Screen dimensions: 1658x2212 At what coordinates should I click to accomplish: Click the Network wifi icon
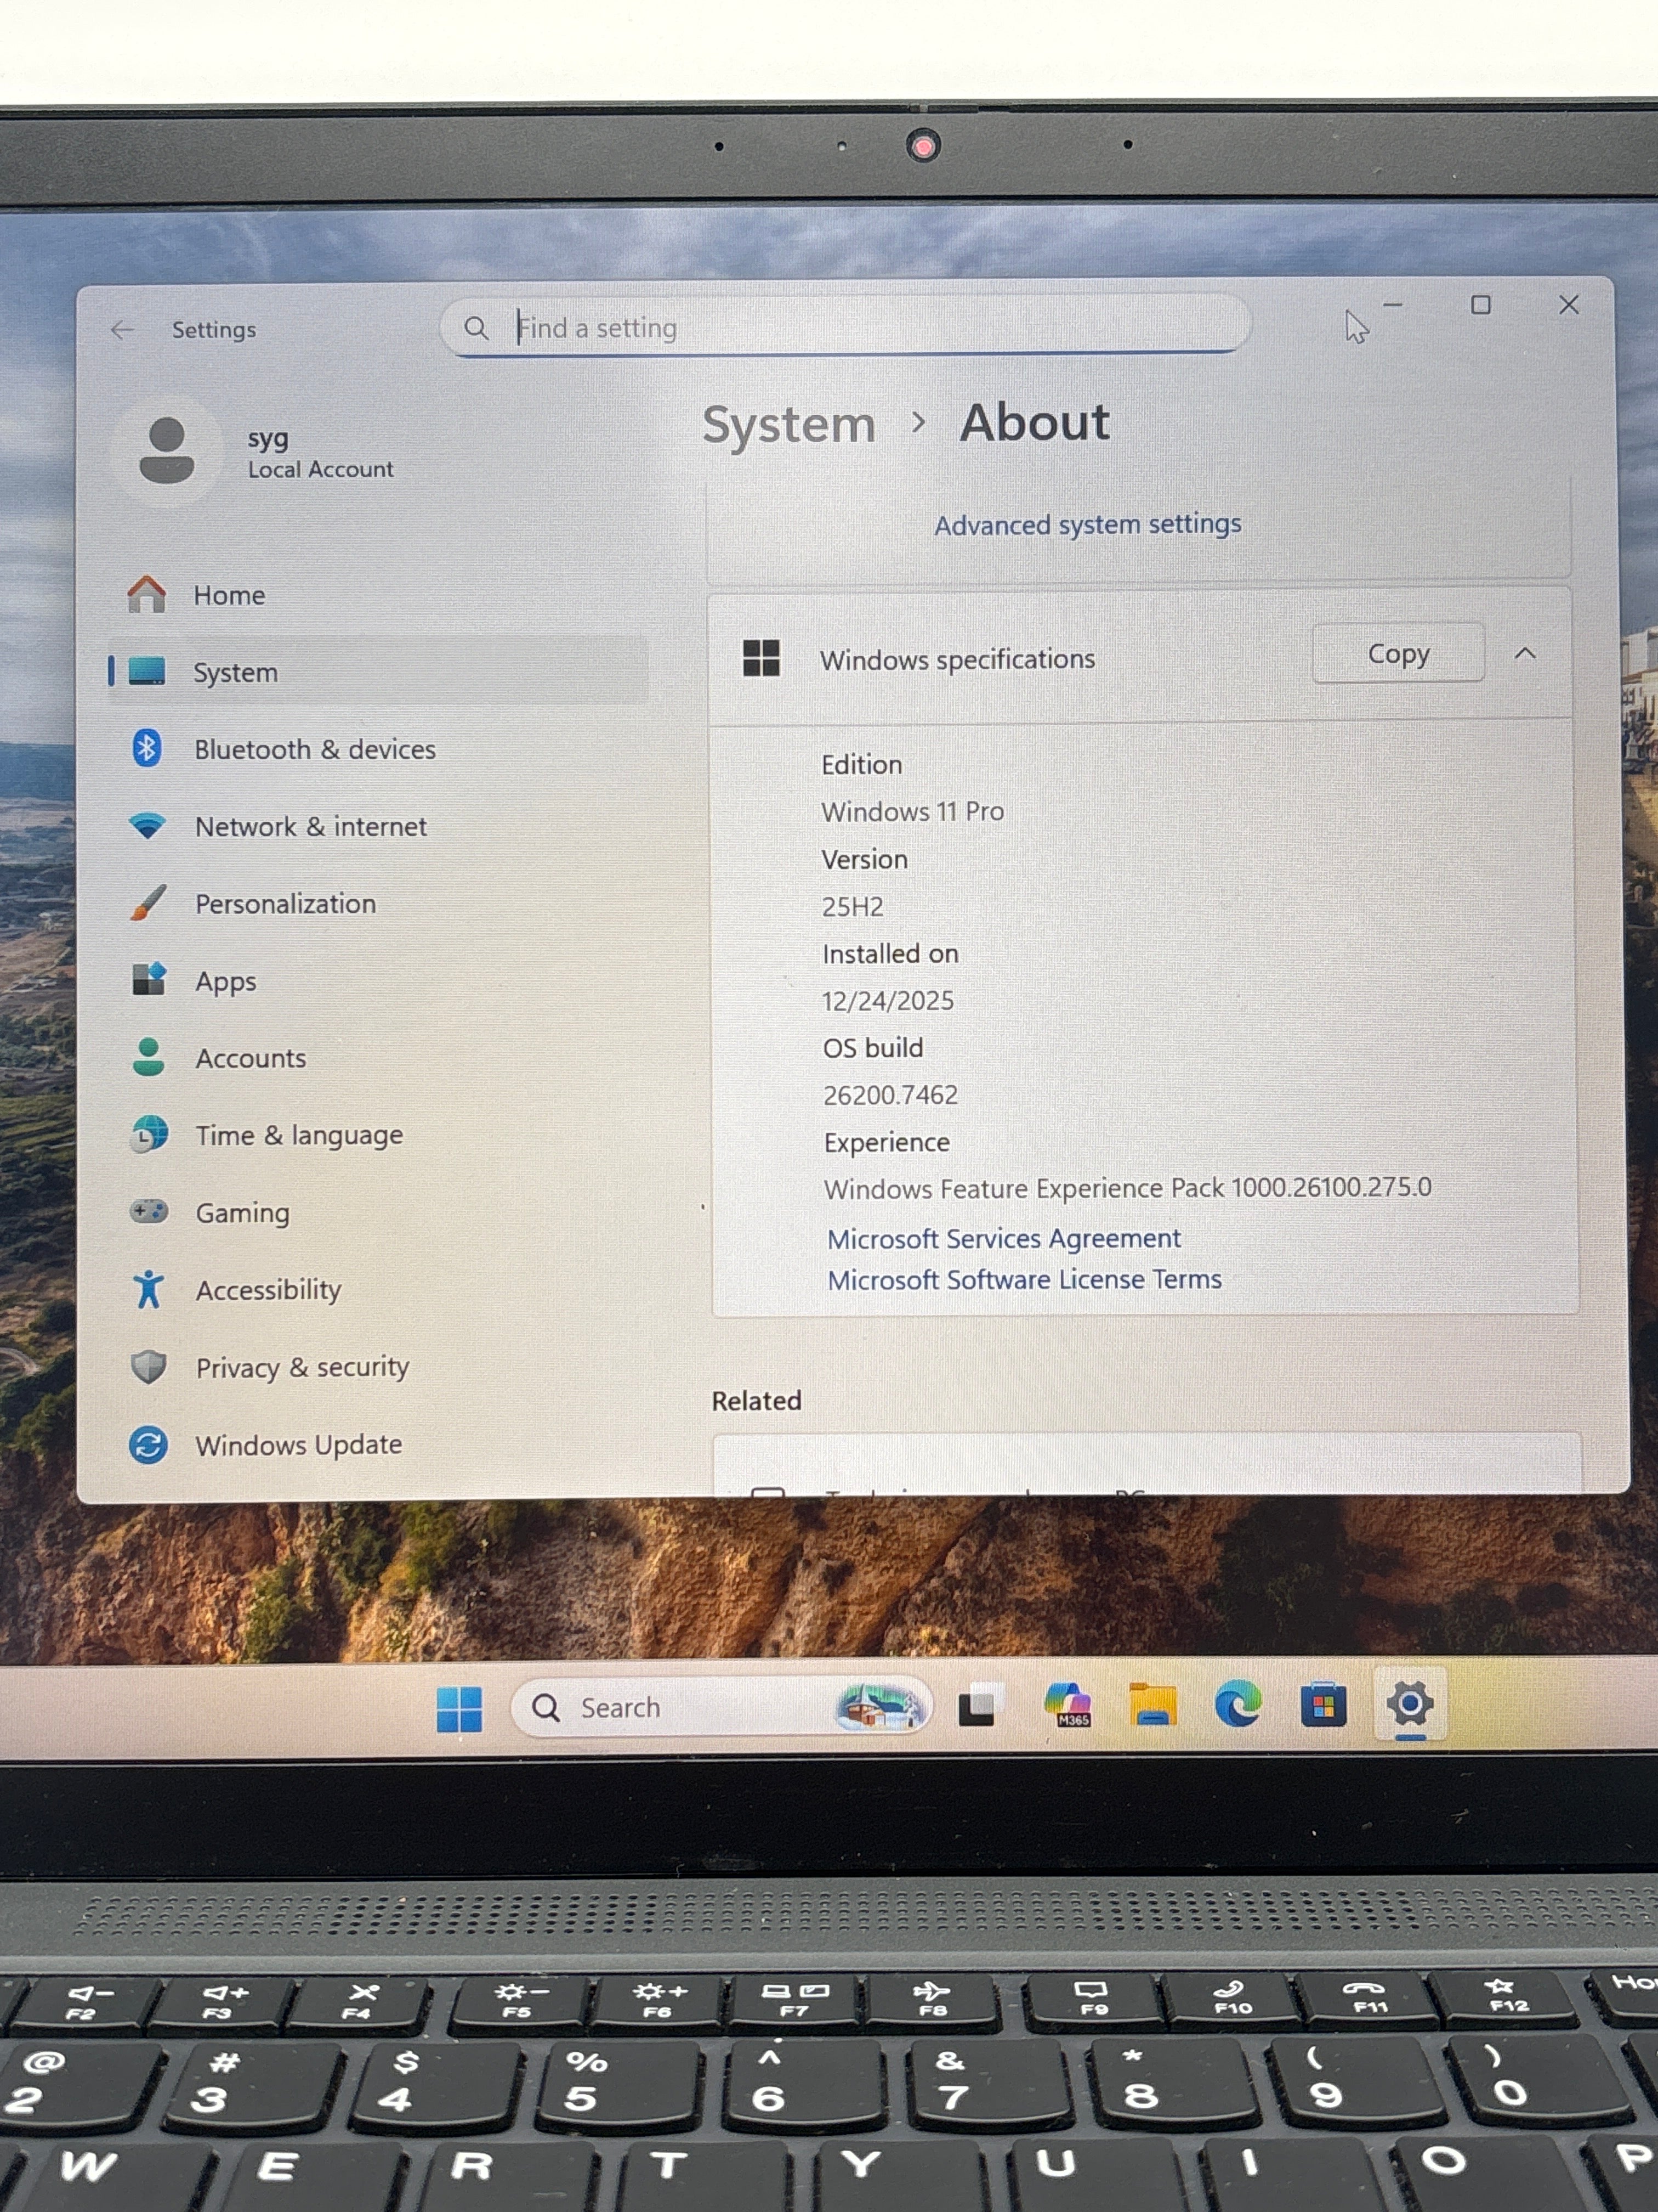pos(148,826)
